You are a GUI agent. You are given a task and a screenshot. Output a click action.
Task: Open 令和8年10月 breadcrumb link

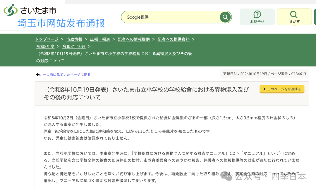(x=74, y=46)
